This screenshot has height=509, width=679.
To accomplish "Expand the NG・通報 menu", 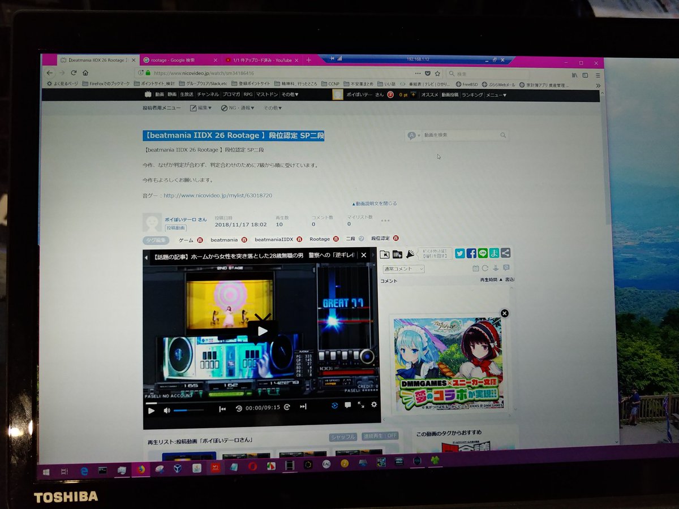I will (x=238, y=107).
